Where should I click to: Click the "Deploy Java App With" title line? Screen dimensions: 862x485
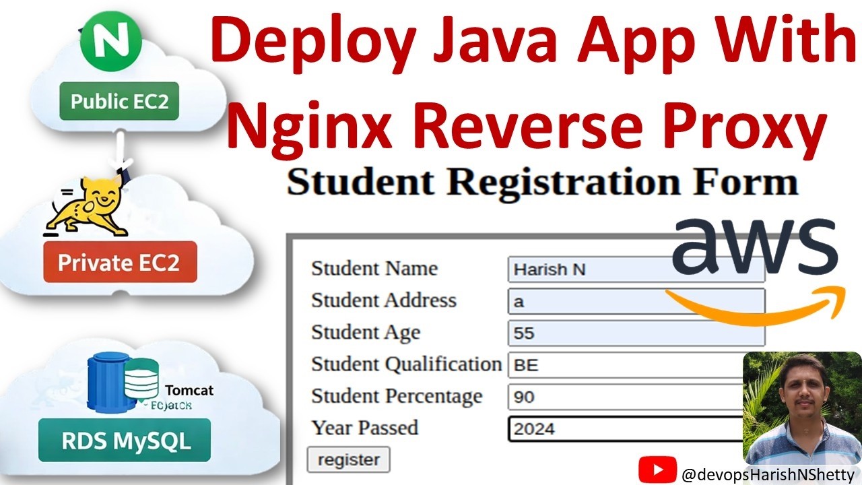[532, 42]
